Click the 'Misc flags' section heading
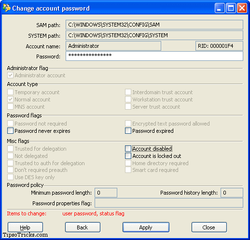The height and width of the screenshot is (240, 250). tap(18, 141)
